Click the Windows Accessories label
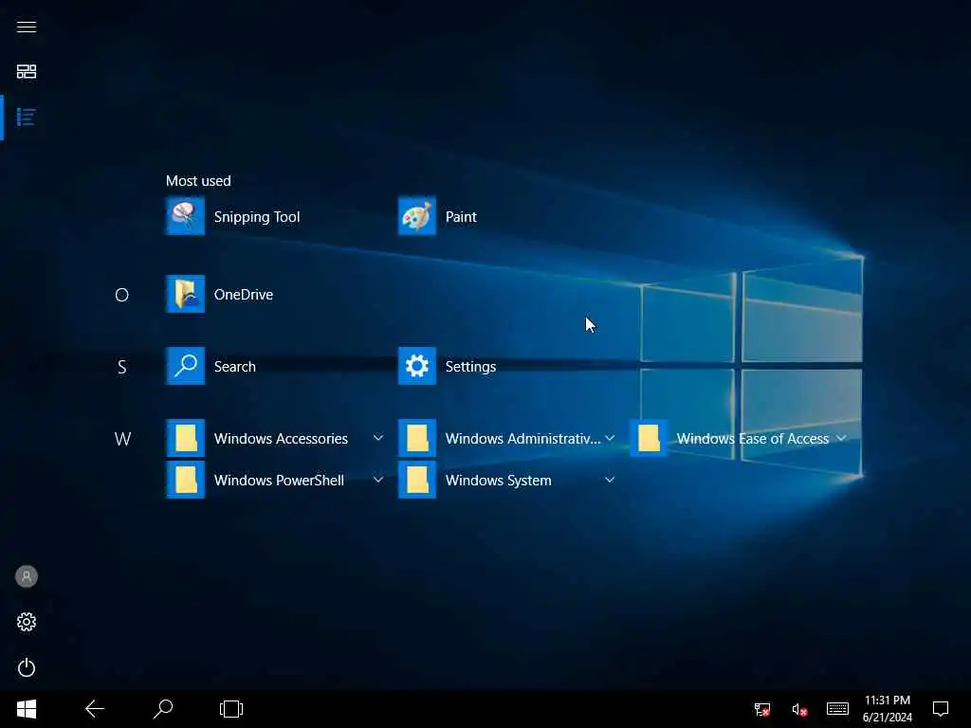 281,438
